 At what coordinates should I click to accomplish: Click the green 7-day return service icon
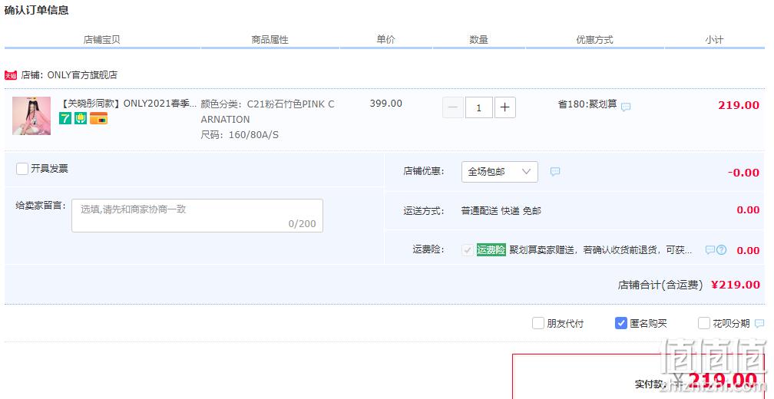click(x=65, y=118)
